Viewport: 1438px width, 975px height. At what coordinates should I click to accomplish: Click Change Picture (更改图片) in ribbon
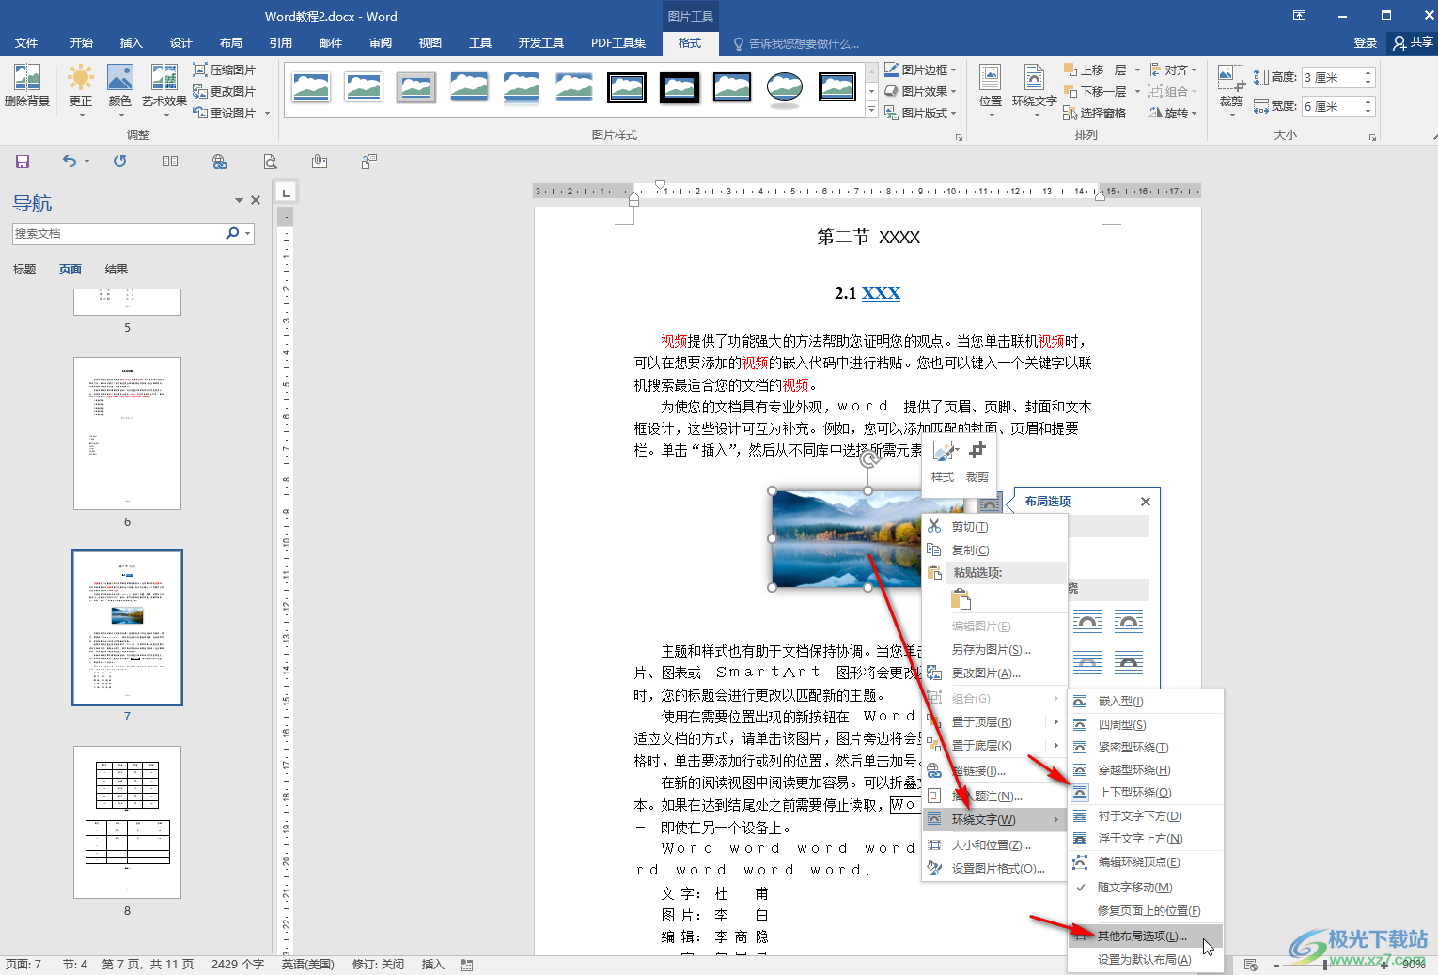point(225,91)
